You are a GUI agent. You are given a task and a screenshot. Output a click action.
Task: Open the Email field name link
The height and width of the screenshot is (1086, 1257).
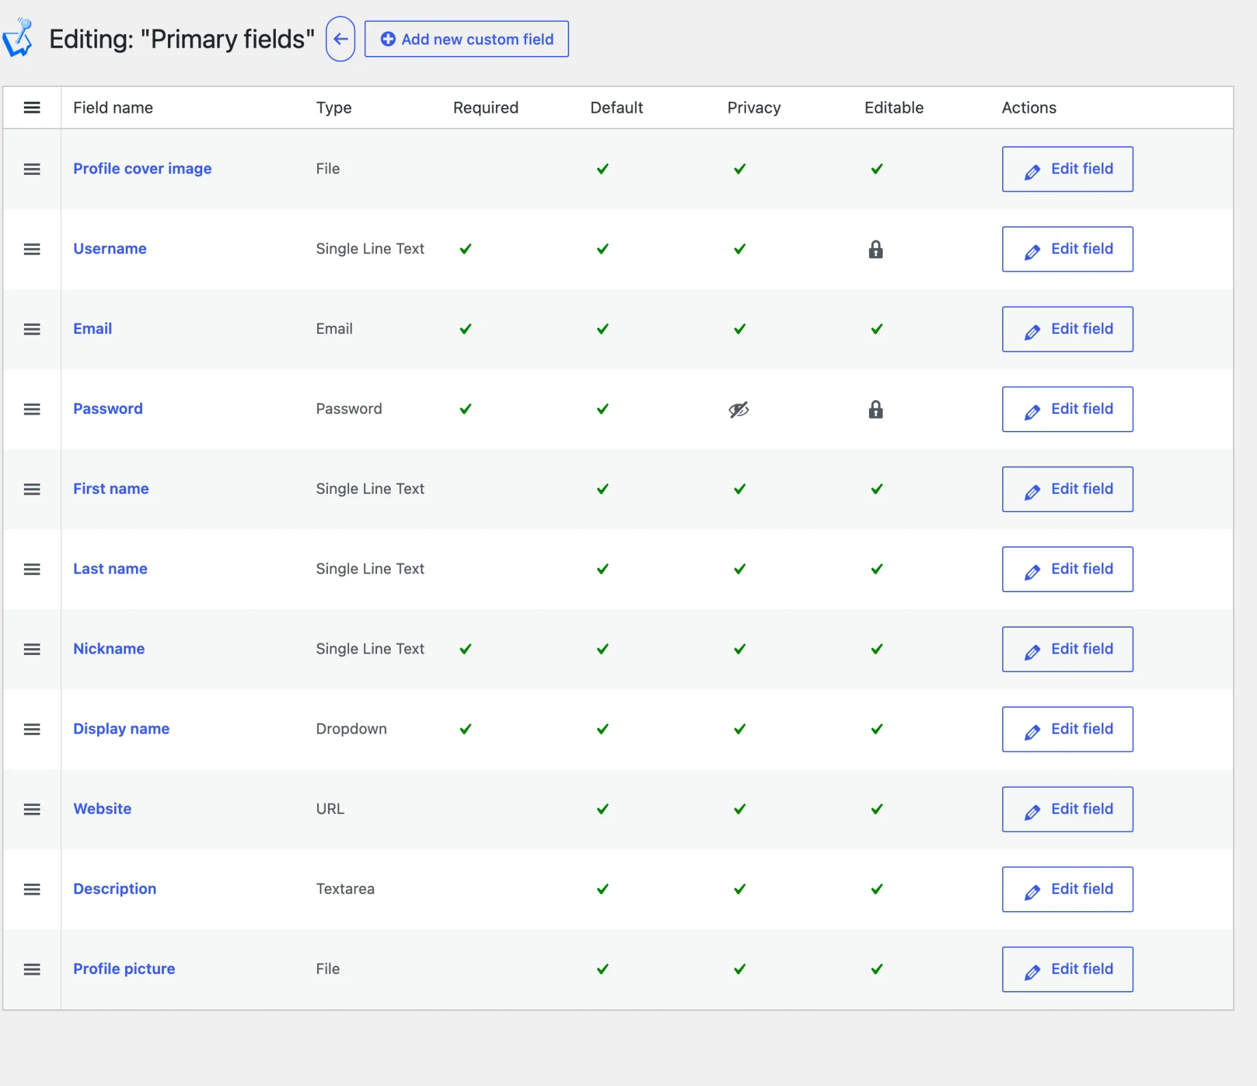(x=93, y=329)
